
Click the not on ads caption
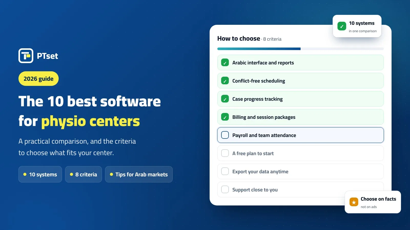tap(369, 207)
